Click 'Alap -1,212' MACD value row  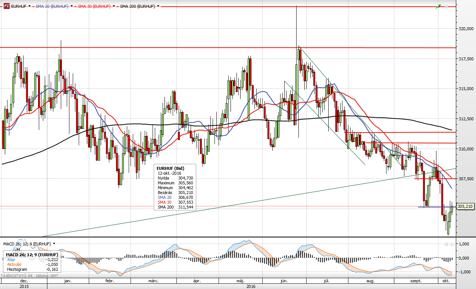pos(32,260)
